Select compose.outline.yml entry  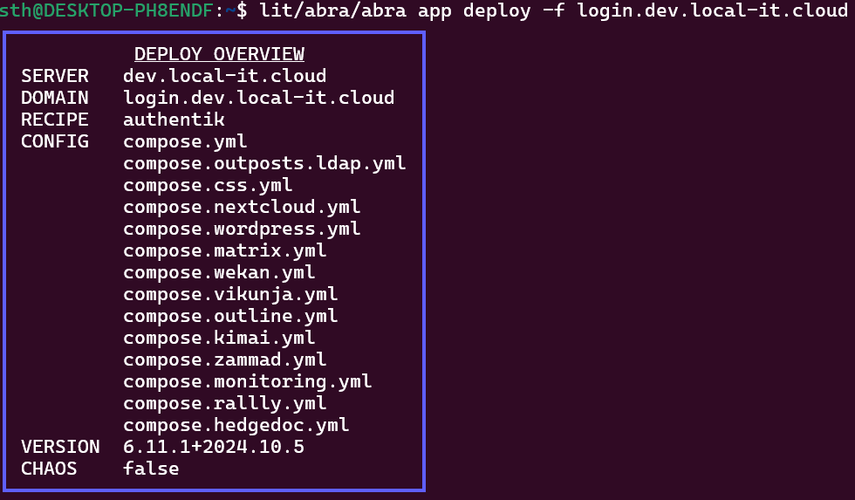coord(230,316)
